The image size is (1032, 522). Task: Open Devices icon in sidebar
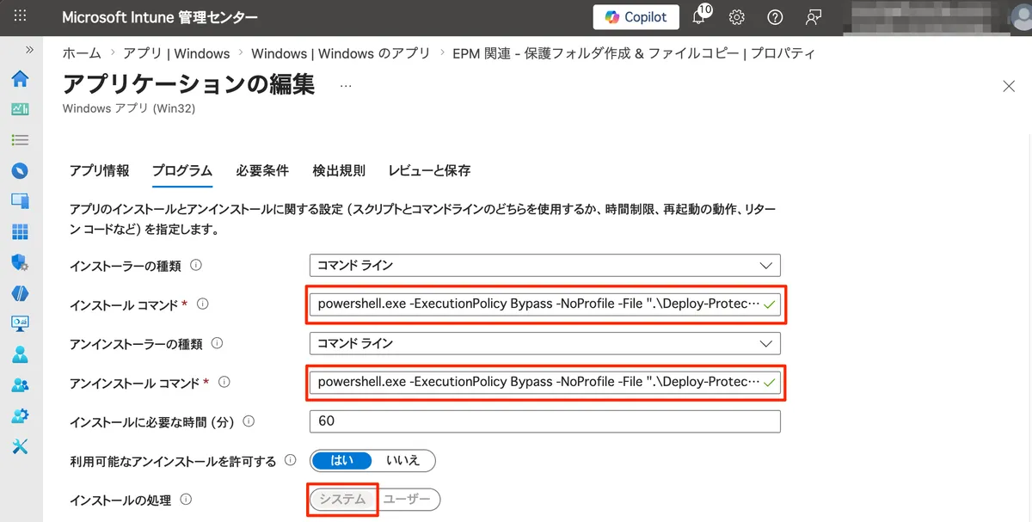click(x=20, y=201)
